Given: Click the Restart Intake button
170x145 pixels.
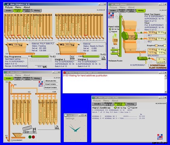Looking at the screenshot, I should (51, 87).
